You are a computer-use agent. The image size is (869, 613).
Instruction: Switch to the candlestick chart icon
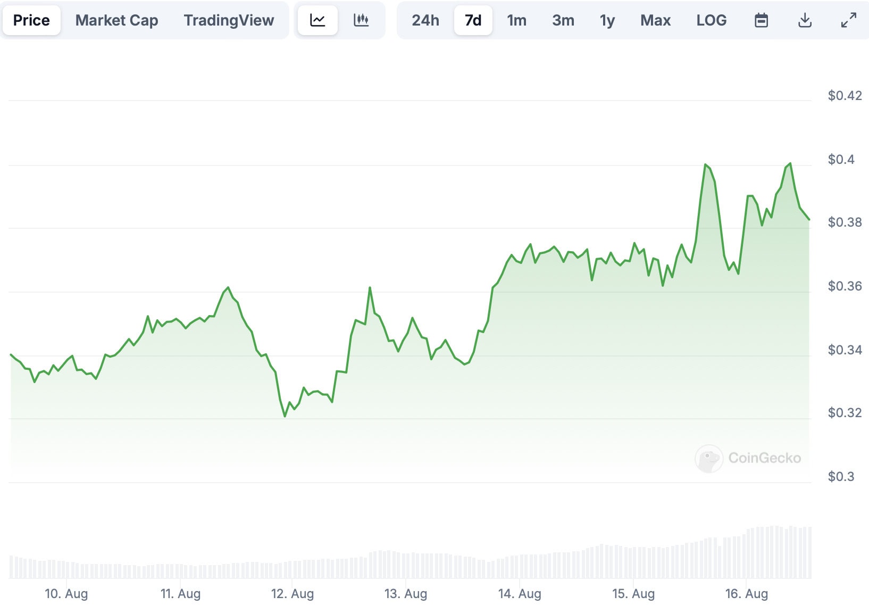361,20
